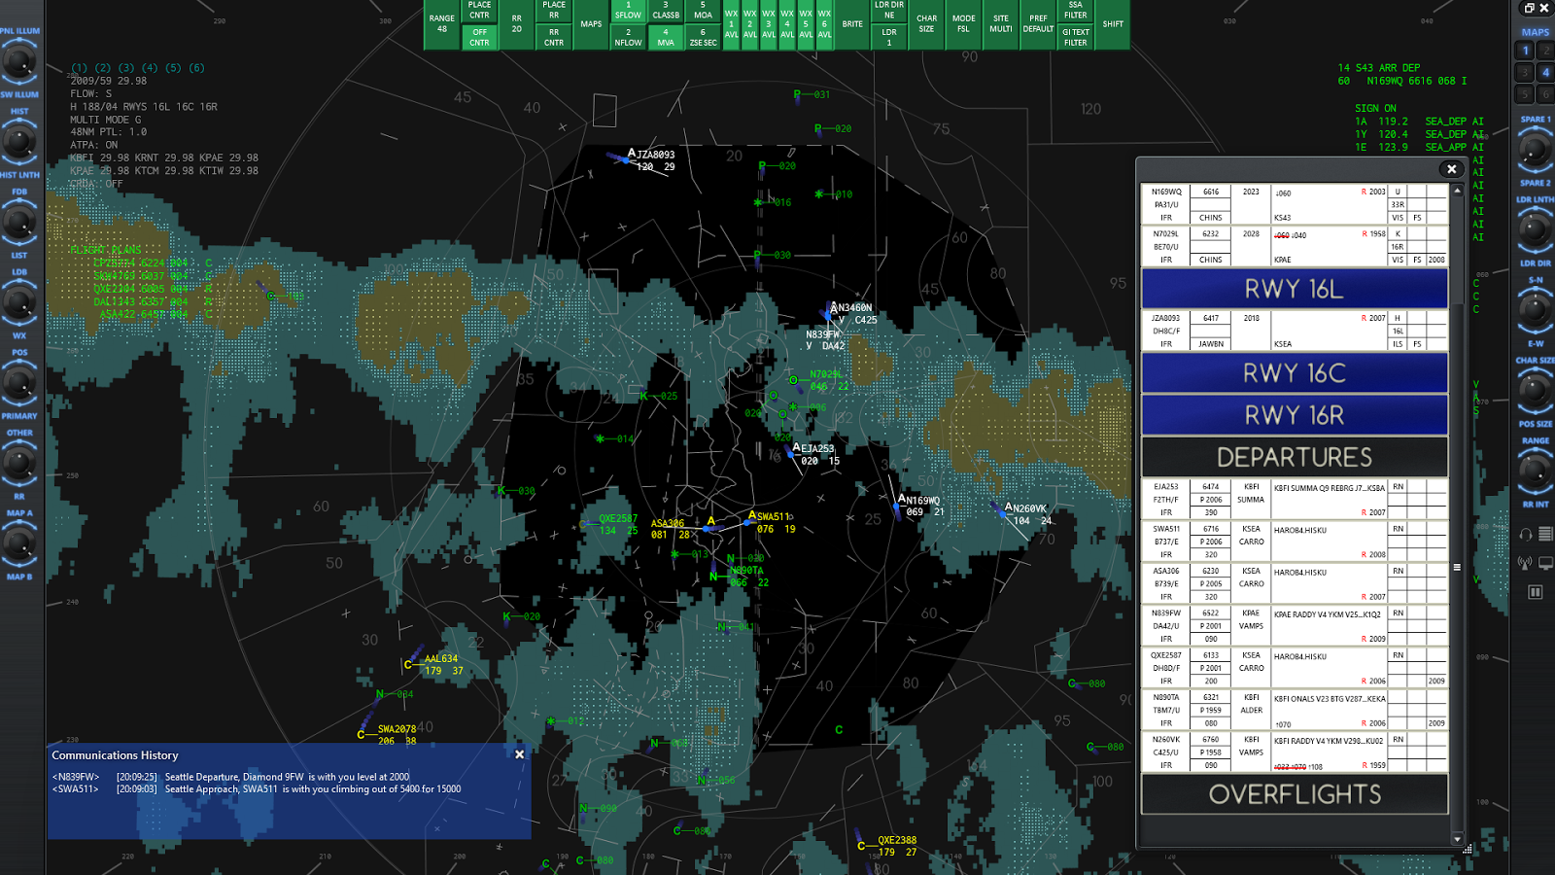Toggle map 6 ZSE SEC
The image size is (1555, 875).
(x=703, y=37)
